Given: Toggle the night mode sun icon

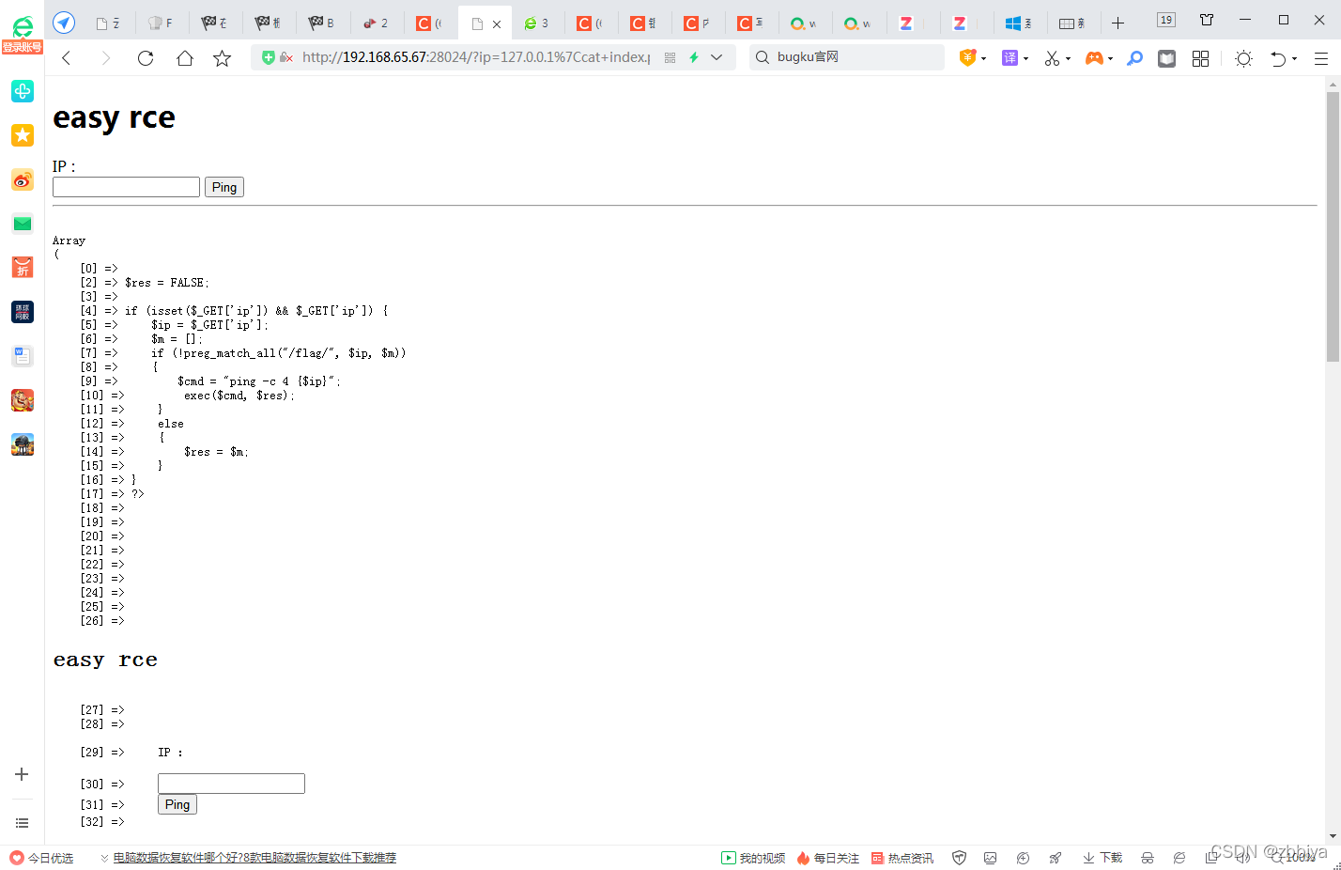Looking at the screenshot, I should point(1243,58).
